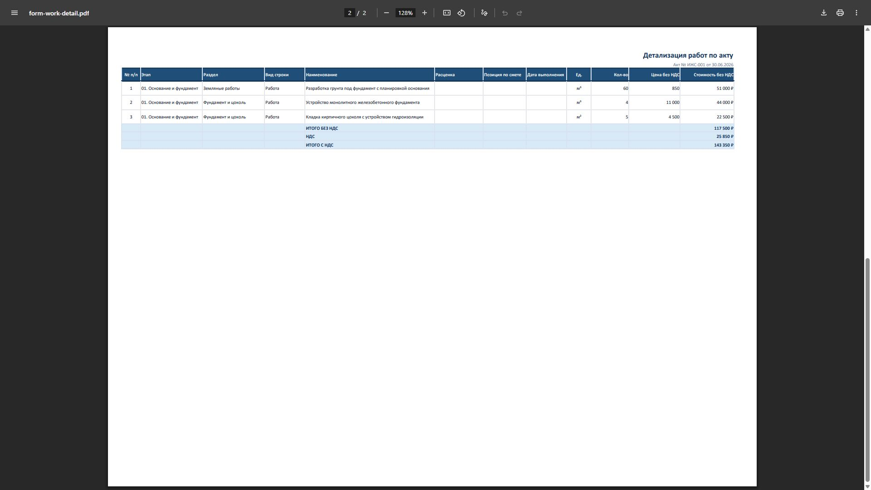The width and height of the screenshot is (871, 490).
Task: Click the scroll up arrow
Action: (868, 29)
